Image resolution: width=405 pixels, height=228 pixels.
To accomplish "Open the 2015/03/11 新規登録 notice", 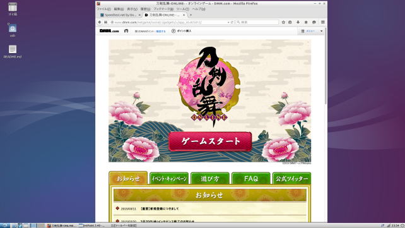I will tap(160, 208).
